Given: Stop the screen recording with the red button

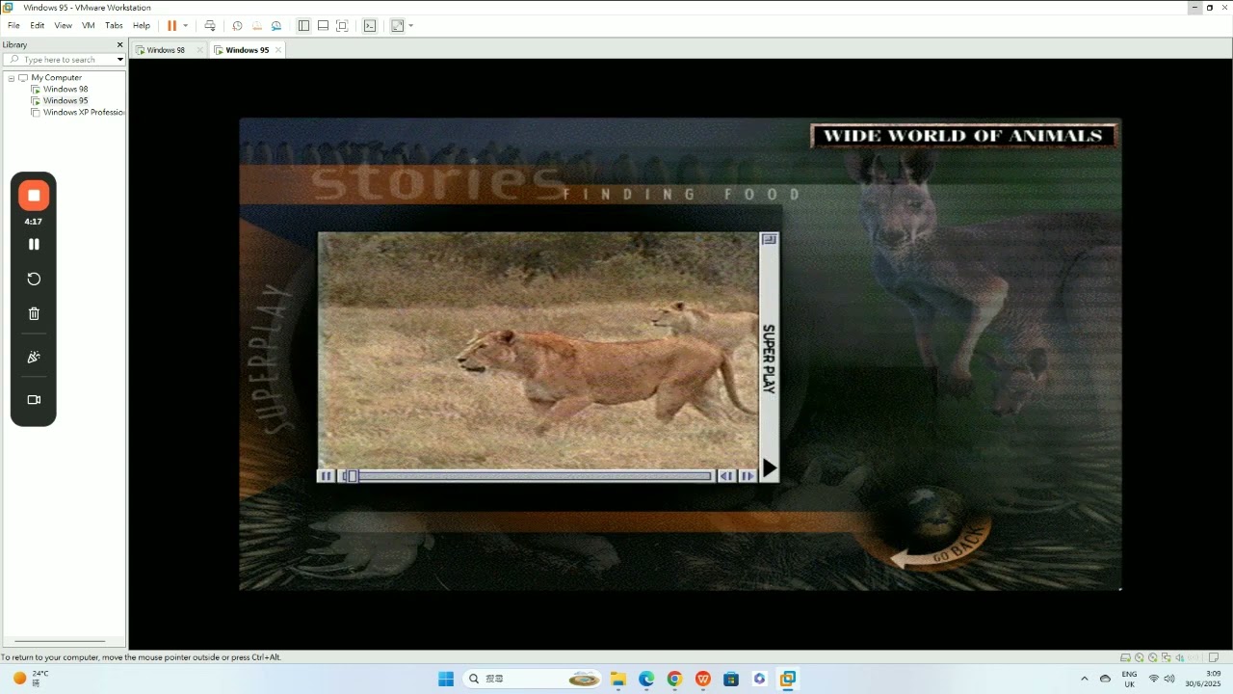Looking at the screenshot, I should [34, 196].
